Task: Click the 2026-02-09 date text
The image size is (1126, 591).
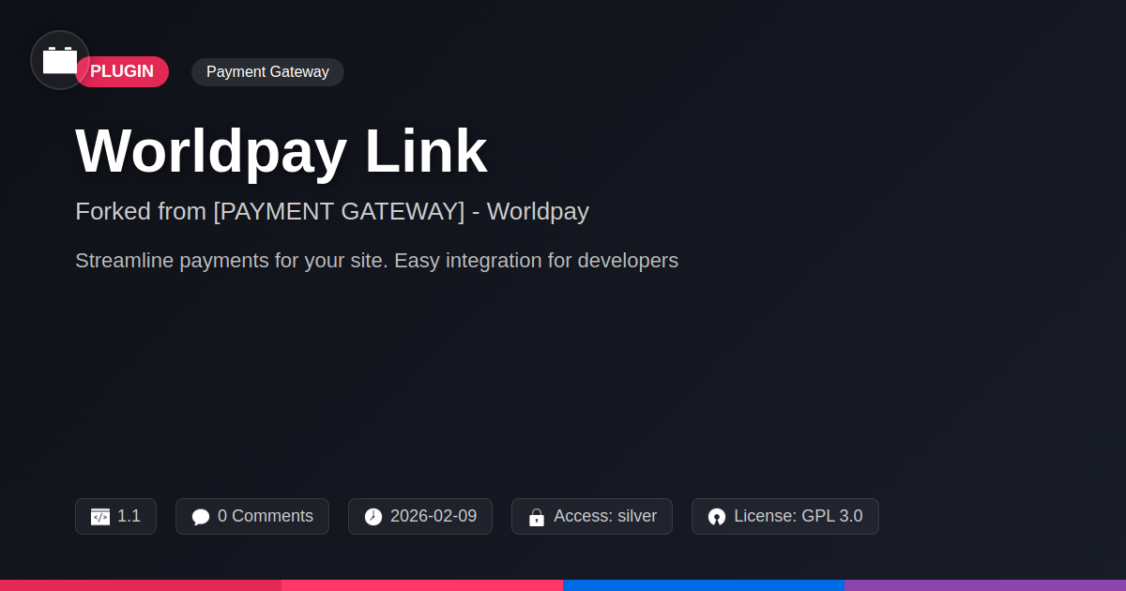Action: tap(434, 516)
